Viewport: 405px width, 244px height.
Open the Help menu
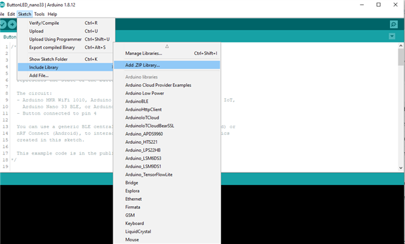[52, 14]
